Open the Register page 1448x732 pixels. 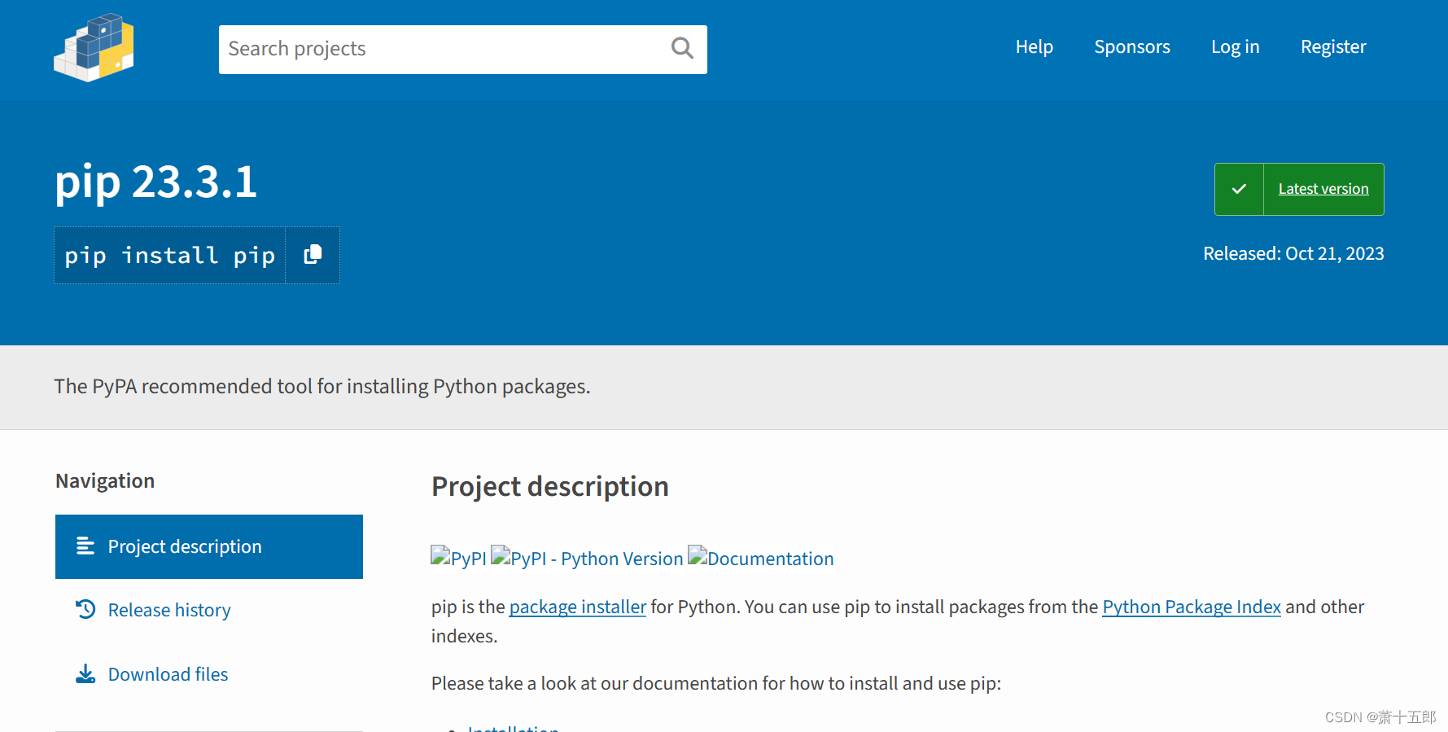click(1333, 47)
